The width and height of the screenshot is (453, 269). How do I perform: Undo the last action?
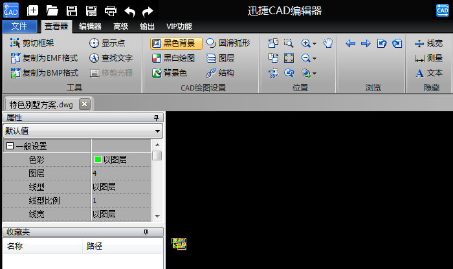[129, 12]
